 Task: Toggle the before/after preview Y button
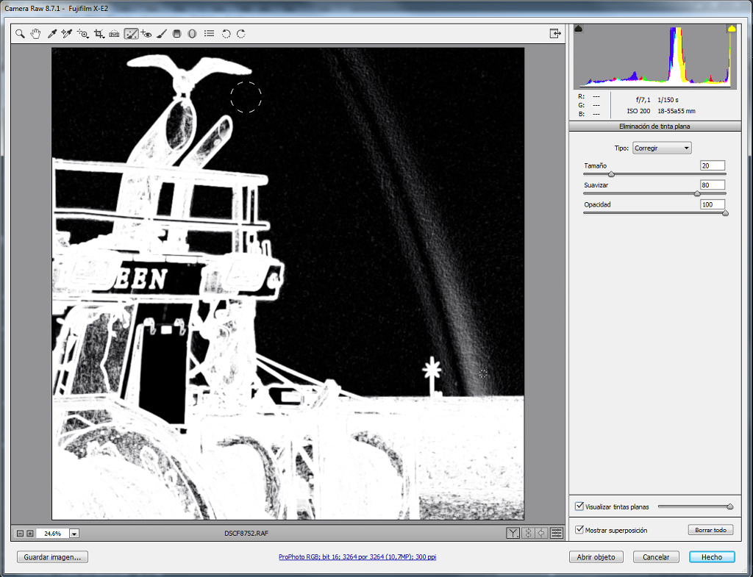coord(513,533)
